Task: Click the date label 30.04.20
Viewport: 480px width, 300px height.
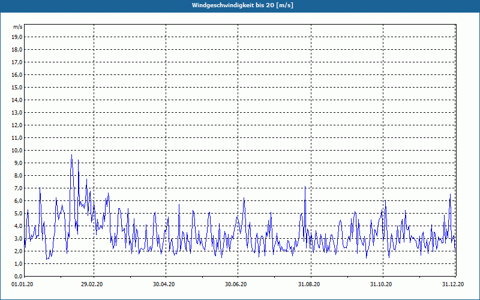Action: point(164,284)
